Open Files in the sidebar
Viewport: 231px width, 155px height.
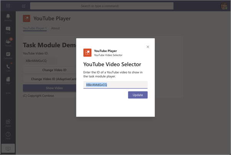tap(8, 80)
